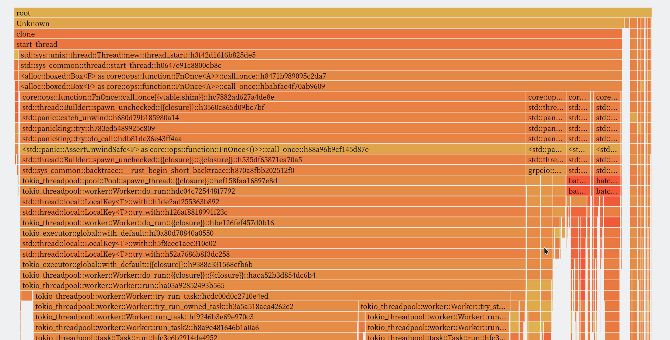Select Box<F> call_once h8471b989095c2da7 frame

click(320, 76)
